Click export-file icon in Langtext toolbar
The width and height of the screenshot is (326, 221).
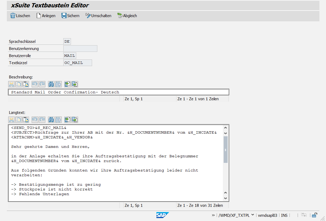coord(75,120)
